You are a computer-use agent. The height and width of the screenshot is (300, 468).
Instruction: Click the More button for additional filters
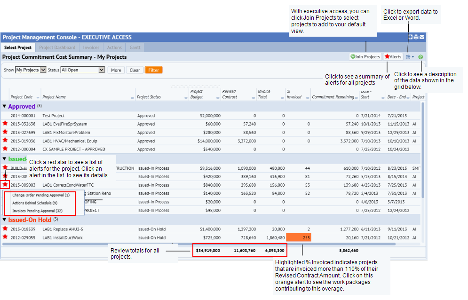pyautogui.click(x=116, y=69)
